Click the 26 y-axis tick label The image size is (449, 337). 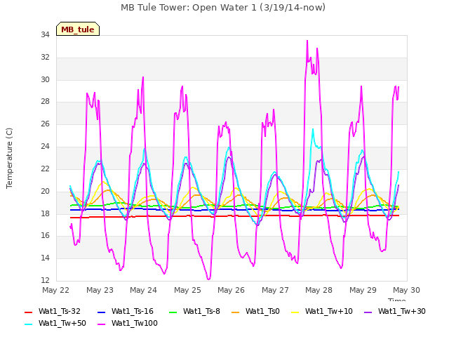(45, 124)
